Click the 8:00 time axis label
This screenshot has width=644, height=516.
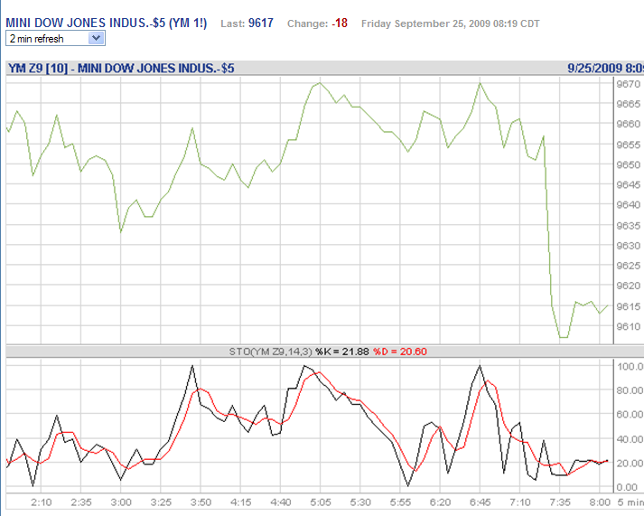point(600,502)
